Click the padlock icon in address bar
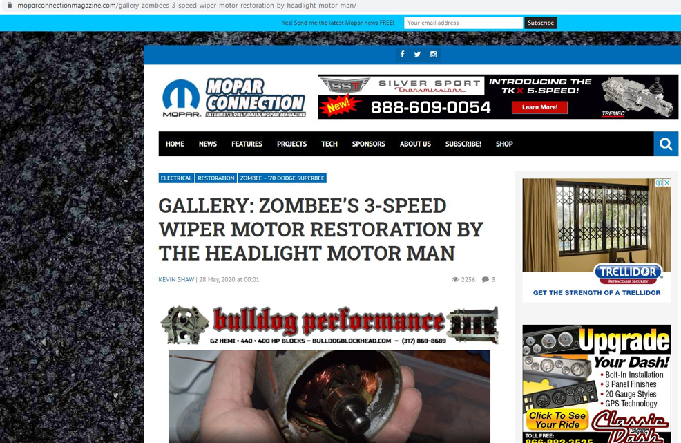Viewport: 681px width, 443px height. pos(10,6)
